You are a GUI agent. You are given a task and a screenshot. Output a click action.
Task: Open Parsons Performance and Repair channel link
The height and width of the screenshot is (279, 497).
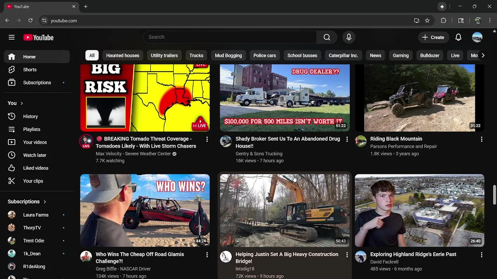point(403,146)
